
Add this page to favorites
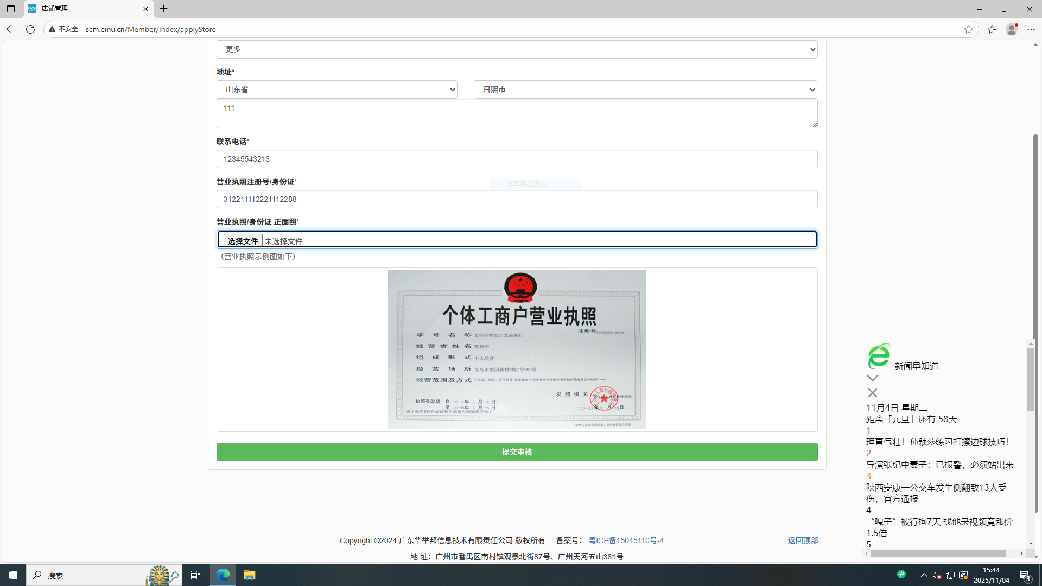coord(969,29)
